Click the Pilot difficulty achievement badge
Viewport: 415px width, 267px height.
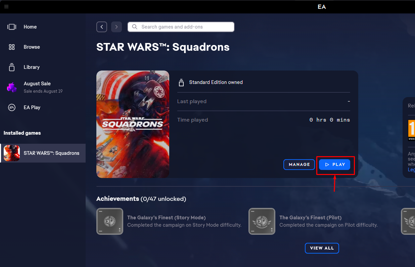[262, 221]
